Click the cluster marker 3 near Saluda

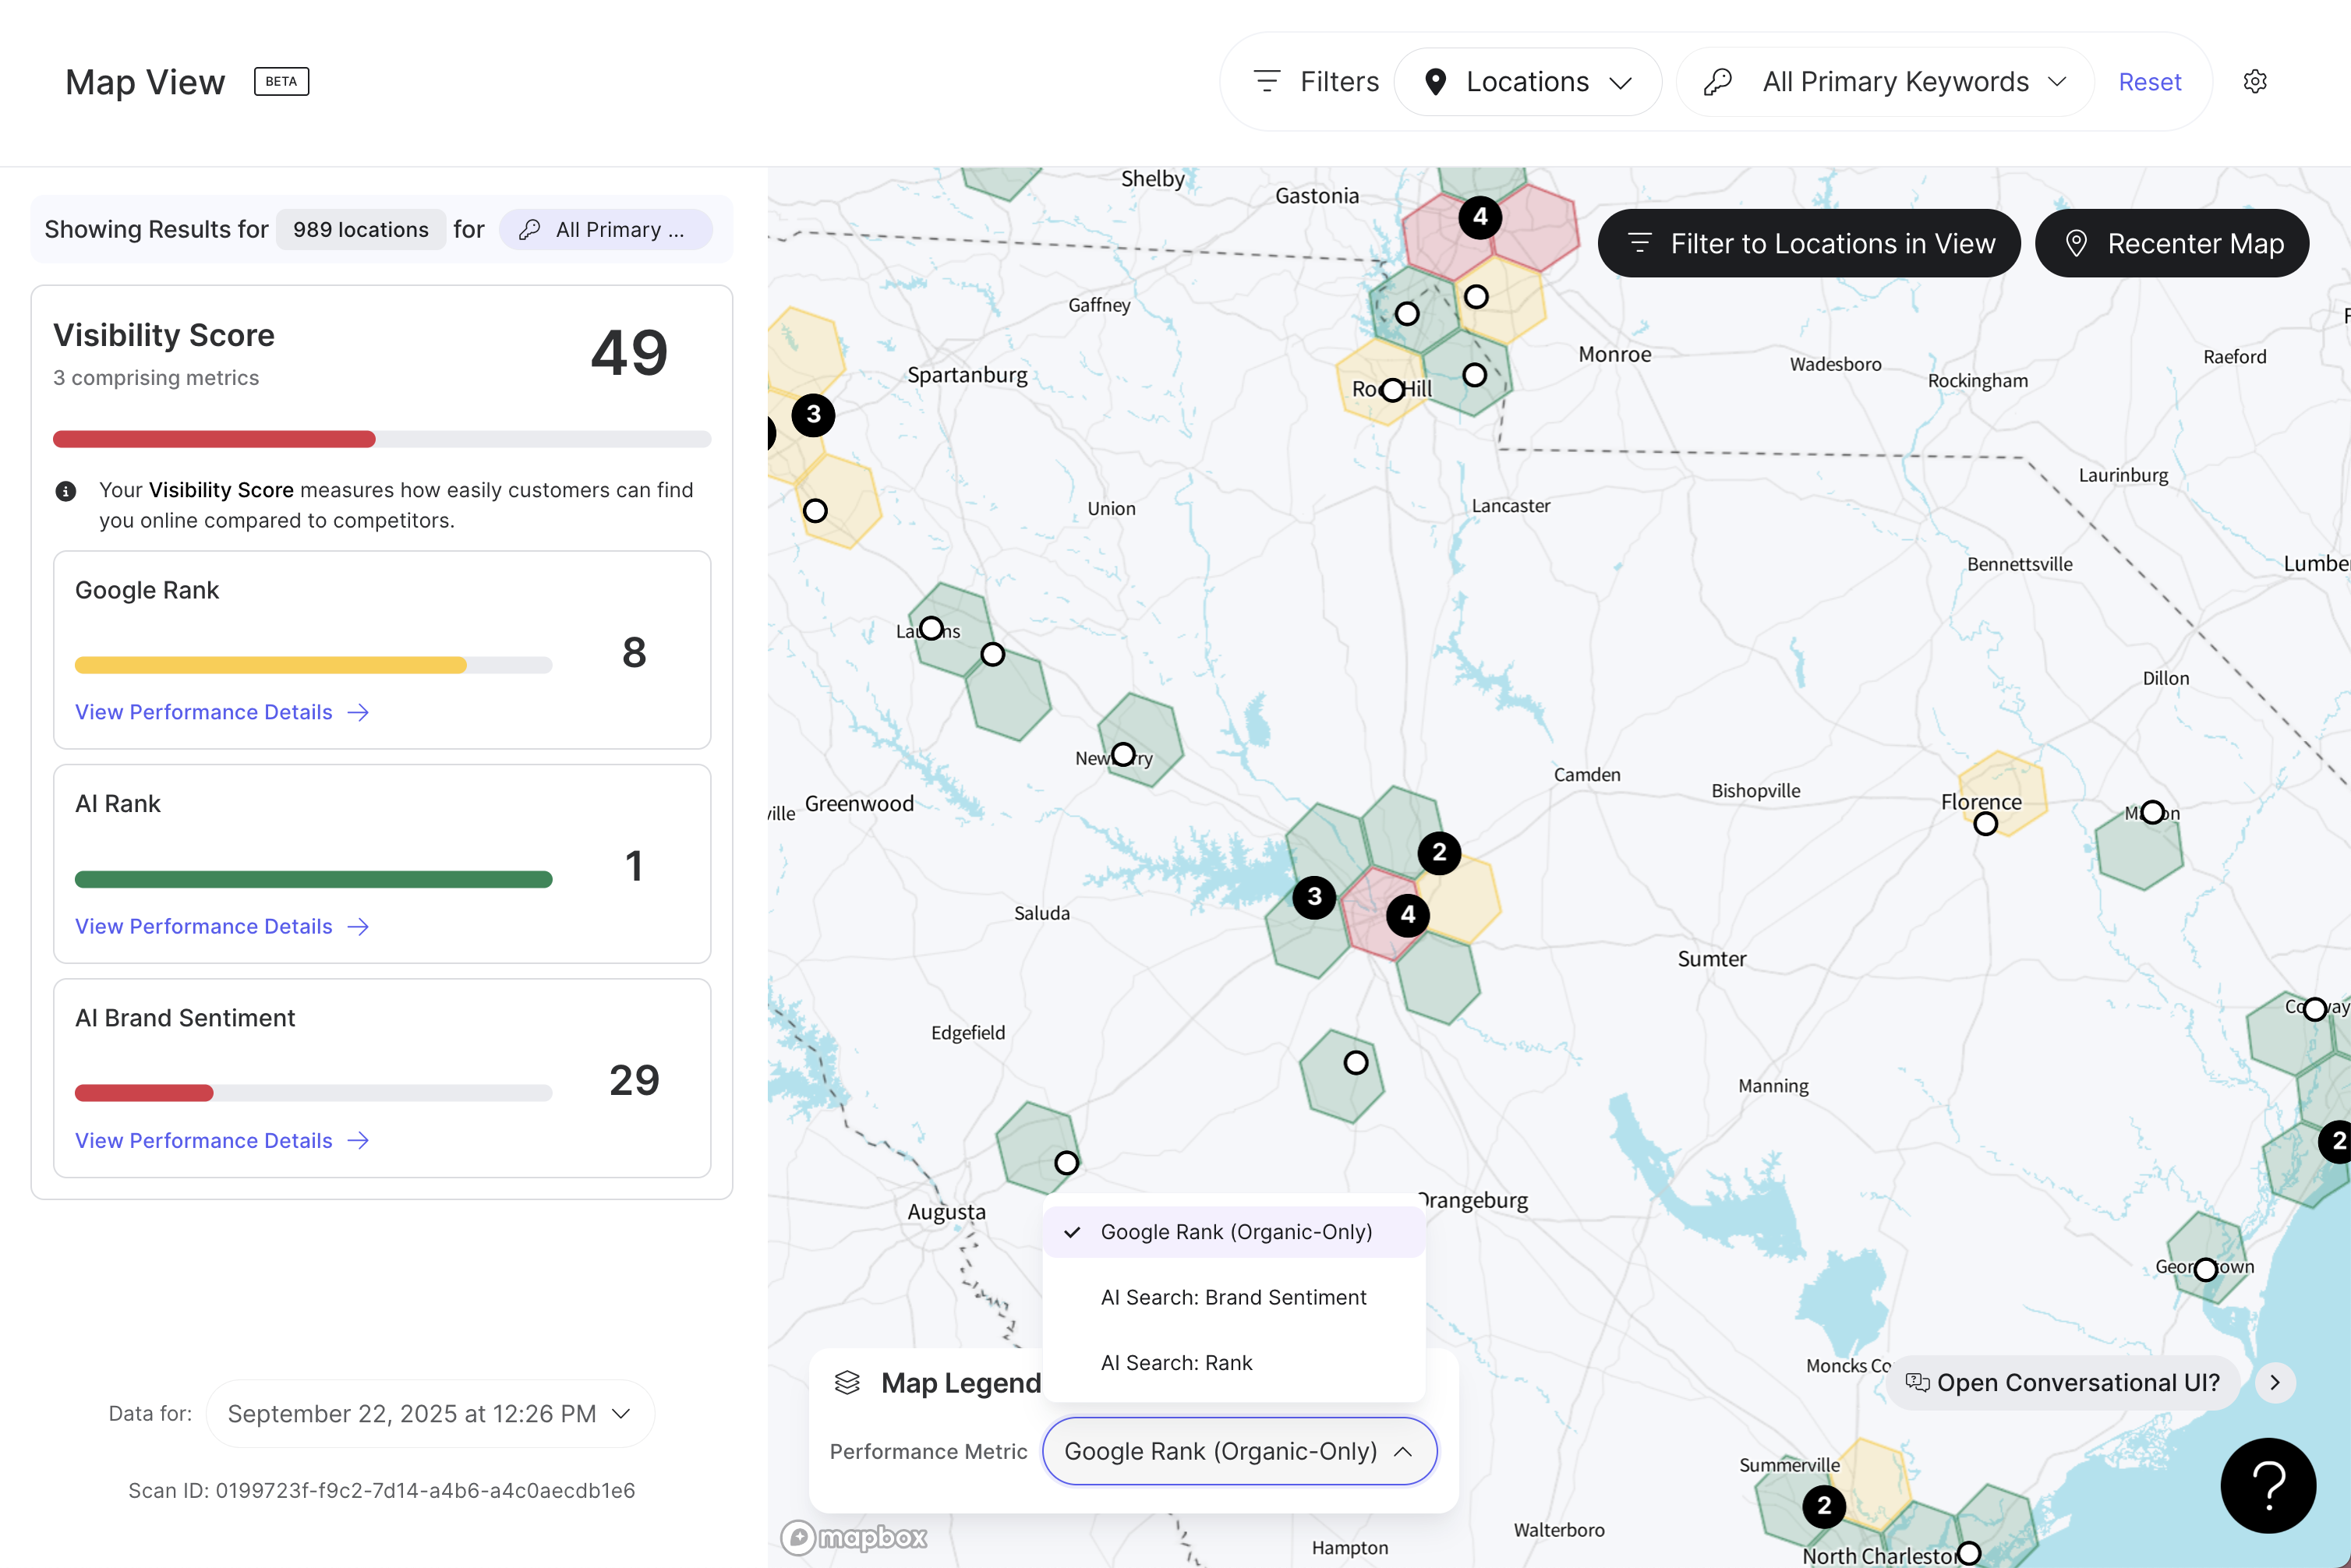point(1314,897)
